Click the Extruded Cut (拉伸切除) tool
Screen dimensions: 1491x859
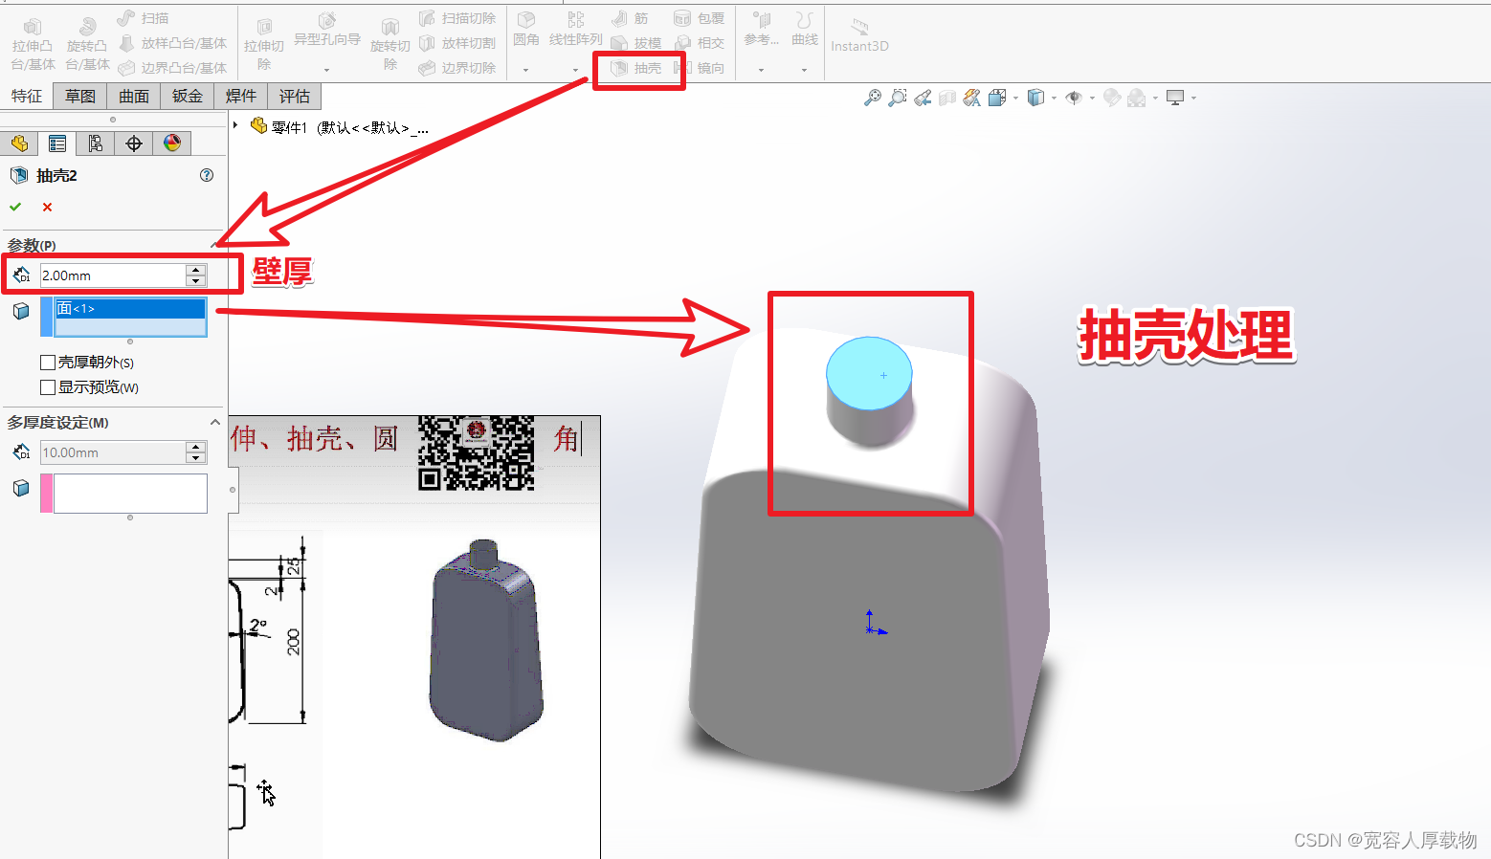264,45
